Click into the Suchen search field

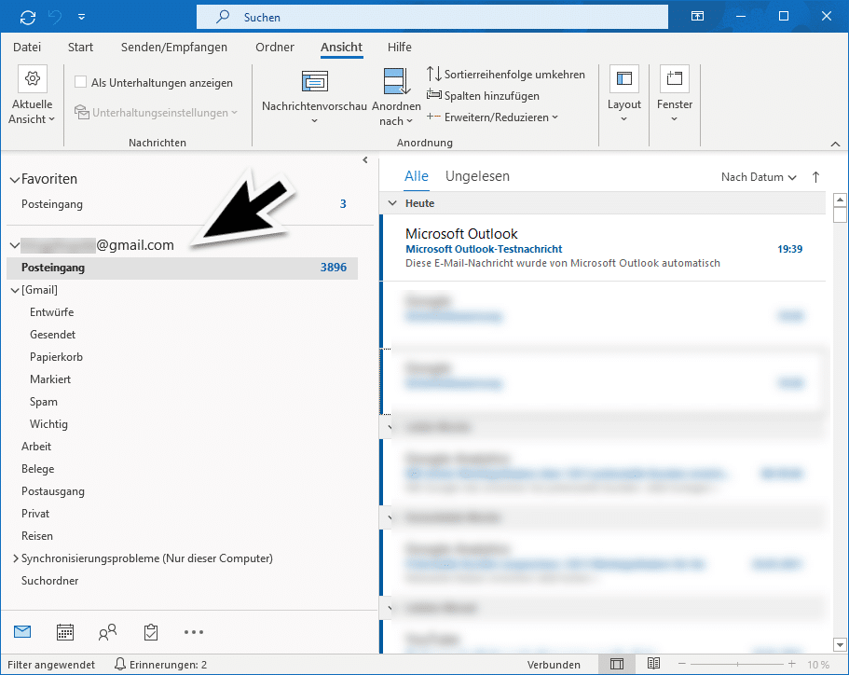coord(432,18)
